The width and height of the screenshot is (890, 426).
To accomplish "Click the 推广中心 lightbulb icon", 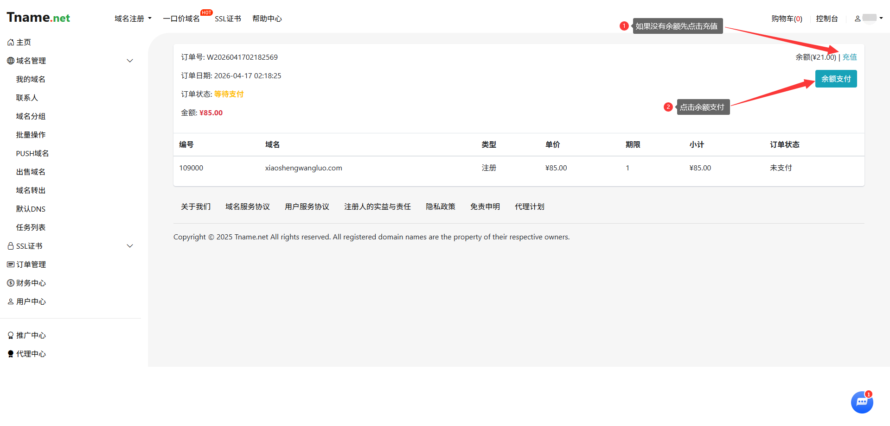I will pyautogui.click(x=11, y=335).
